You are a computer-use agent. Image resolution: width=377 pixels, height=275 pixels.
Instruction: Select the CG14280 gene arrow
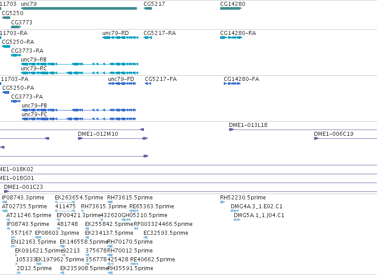231,8
